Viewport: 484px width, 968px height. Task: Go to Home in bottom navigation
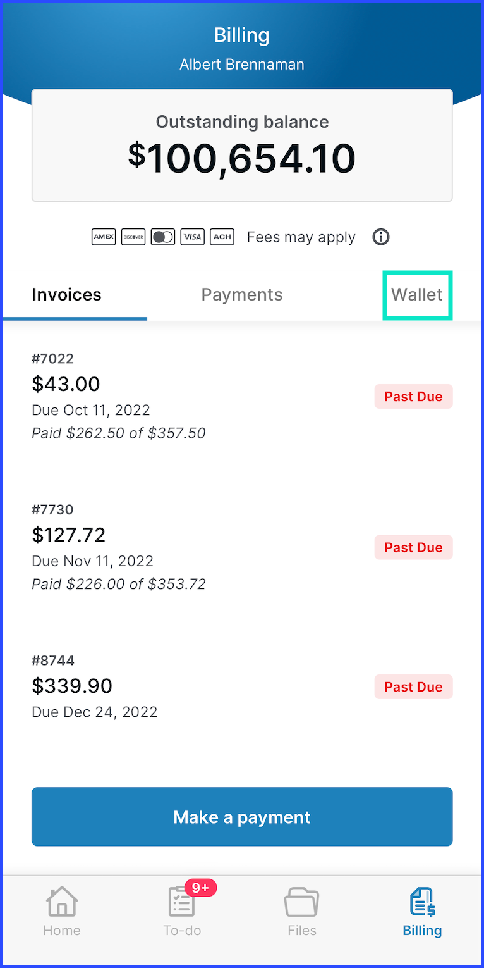coord(62,912)
